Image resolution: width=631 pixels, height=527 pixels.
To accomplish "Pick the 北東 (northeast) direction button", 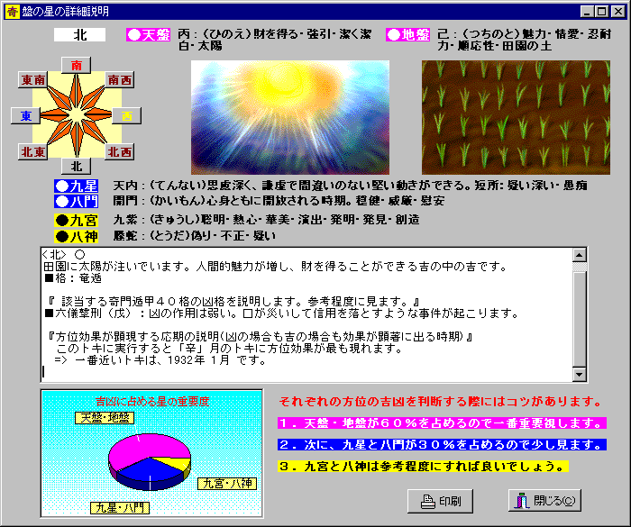I will point(33,151).
